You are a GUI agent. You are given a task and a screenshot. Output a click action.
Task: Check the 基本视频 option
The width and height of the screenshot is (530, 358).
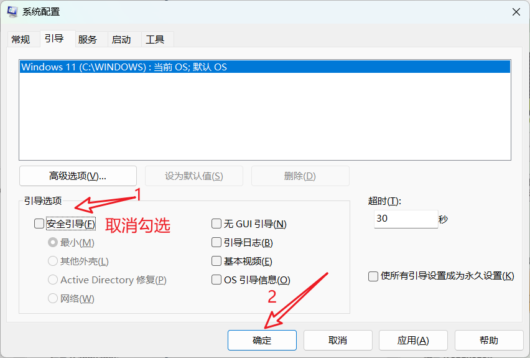(x=216, y=261)
